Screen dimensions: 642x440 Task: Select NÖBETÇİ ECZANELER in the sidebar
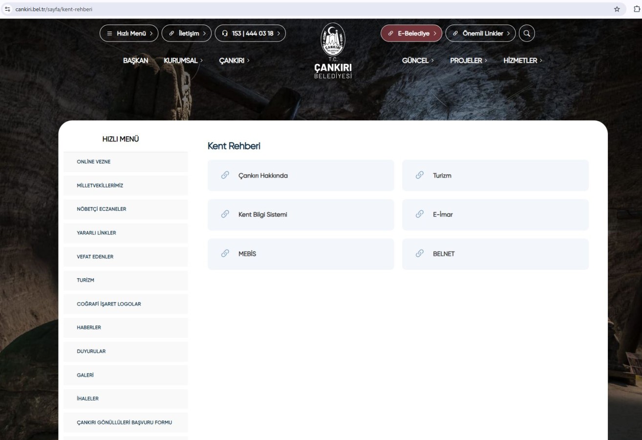point(102,209)
